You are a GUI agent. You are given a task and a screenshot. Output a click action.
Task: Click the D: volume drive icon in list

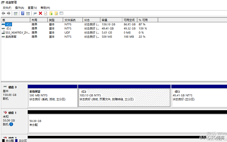[3, 28]
